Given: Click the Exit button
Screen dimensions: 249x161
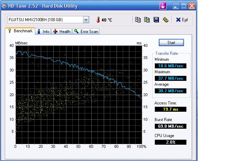Looking at the screenshot, I should click(182, 20).
